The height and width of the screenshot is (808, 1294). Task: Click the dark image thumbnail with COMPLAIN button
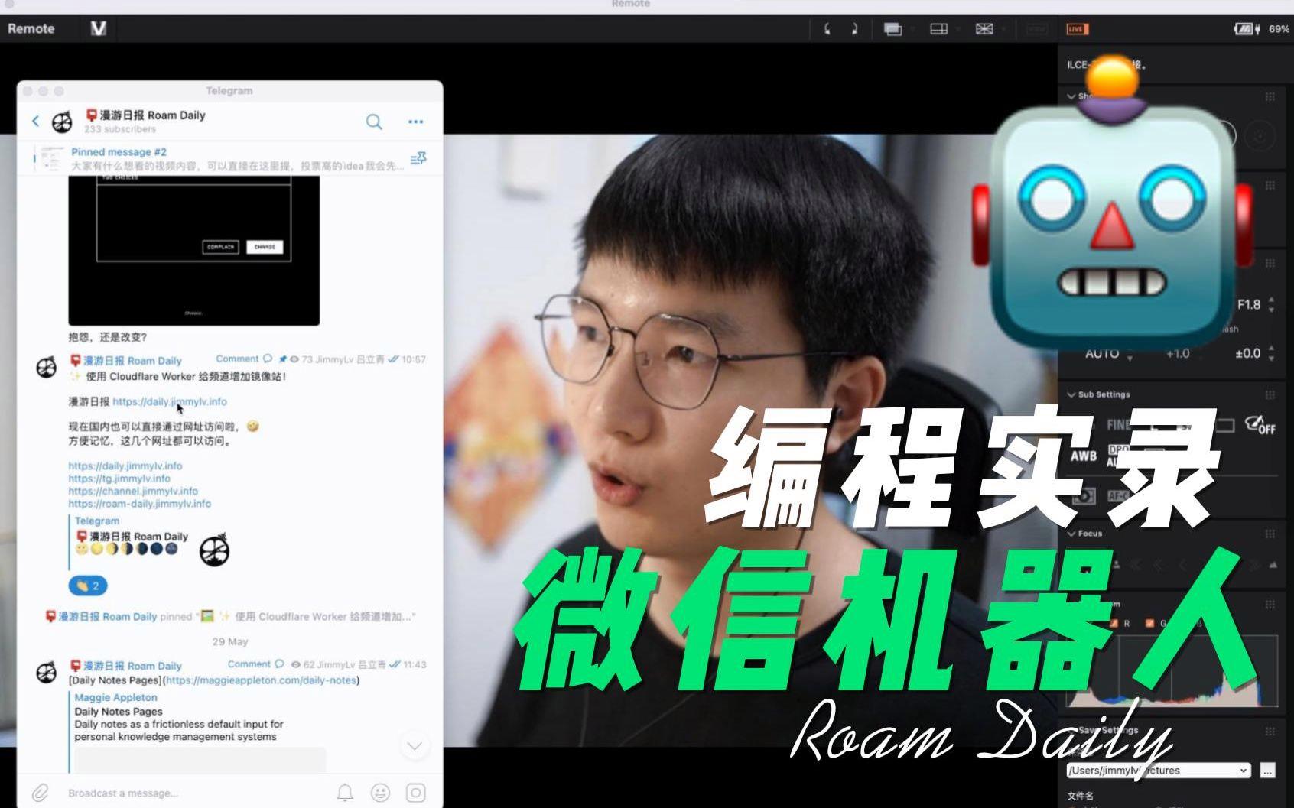pyautogui.click(x=193, y=250)
